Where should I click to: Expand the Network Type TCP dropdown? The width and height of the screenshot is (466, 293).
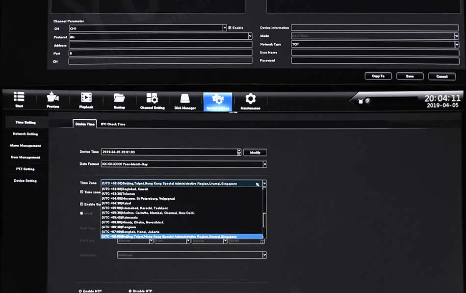click(457, 44)
